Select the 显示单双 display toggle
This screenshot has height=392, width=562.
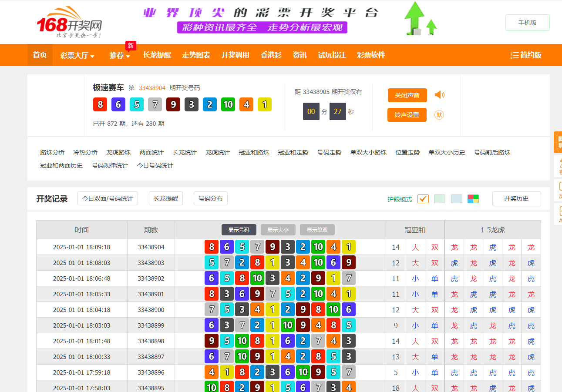[x=317, y=230]
